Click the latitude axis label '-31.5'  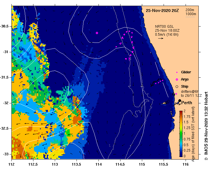[5, 77]
